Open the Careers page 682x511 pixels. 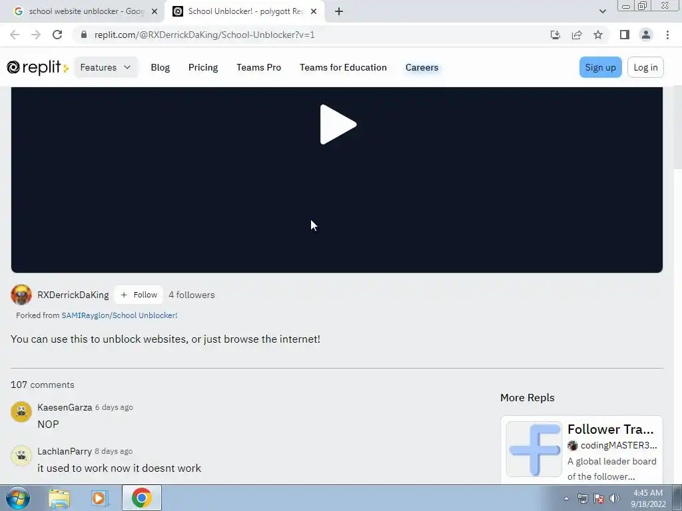click(x=422, y=67)
